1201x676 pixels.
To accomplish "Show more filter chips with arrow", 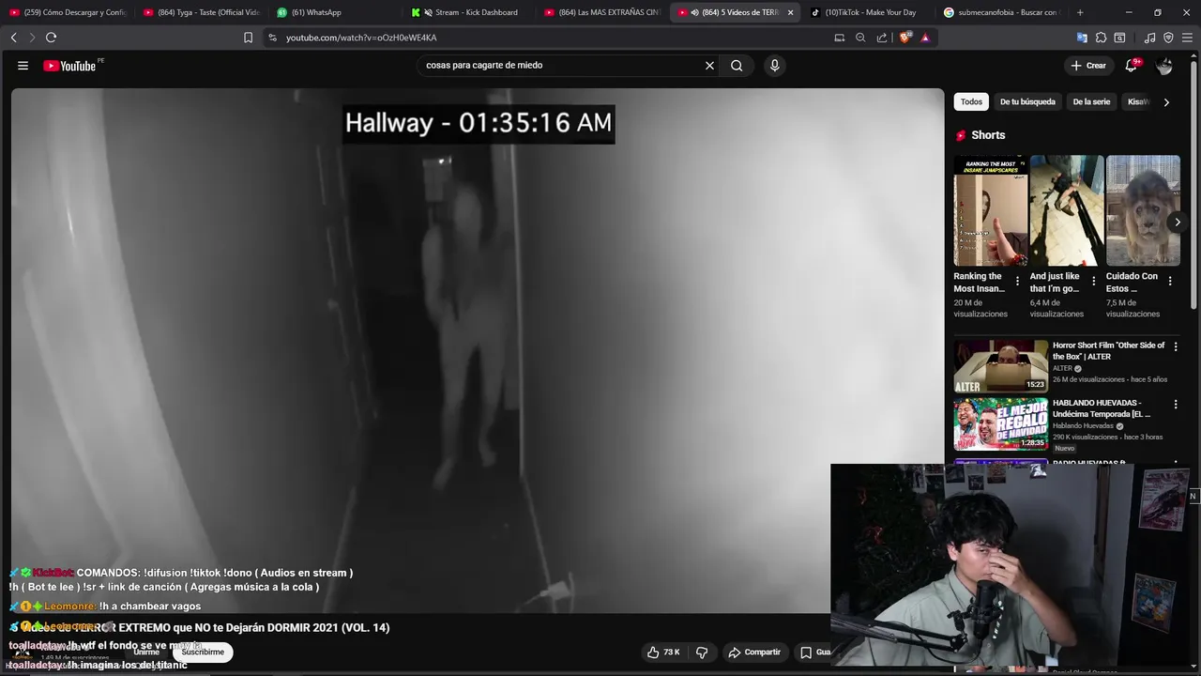I will [x=1166, y=101].
